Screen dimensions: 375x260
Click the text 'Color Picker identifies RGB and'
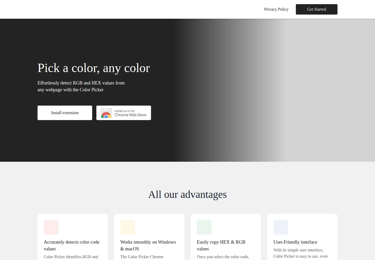click(71, 257)
